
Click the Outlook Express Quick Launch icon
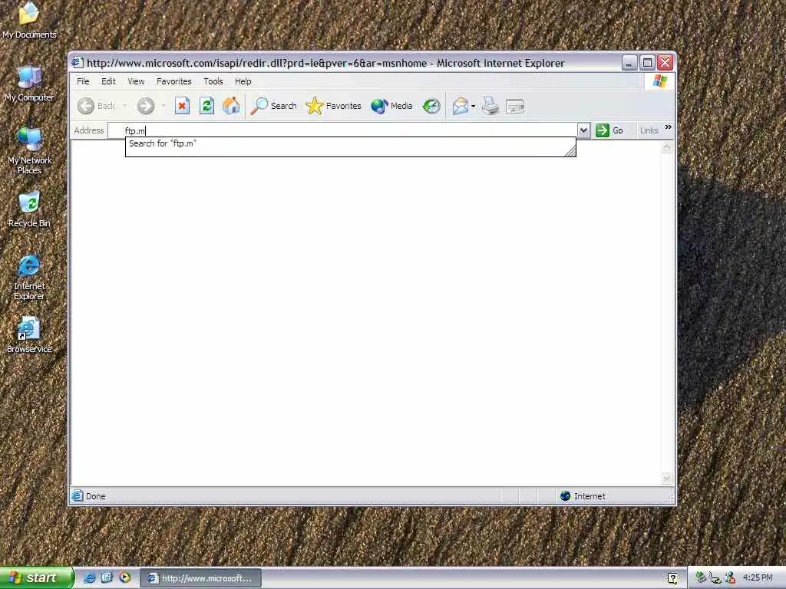[x=107, y=577]
